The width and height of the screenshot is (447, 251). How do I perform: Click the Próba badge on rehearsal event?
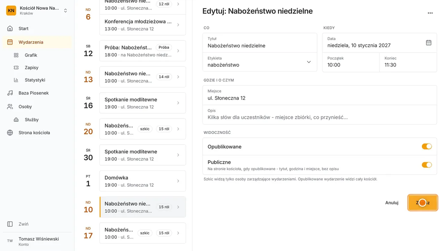click(164, 47)
